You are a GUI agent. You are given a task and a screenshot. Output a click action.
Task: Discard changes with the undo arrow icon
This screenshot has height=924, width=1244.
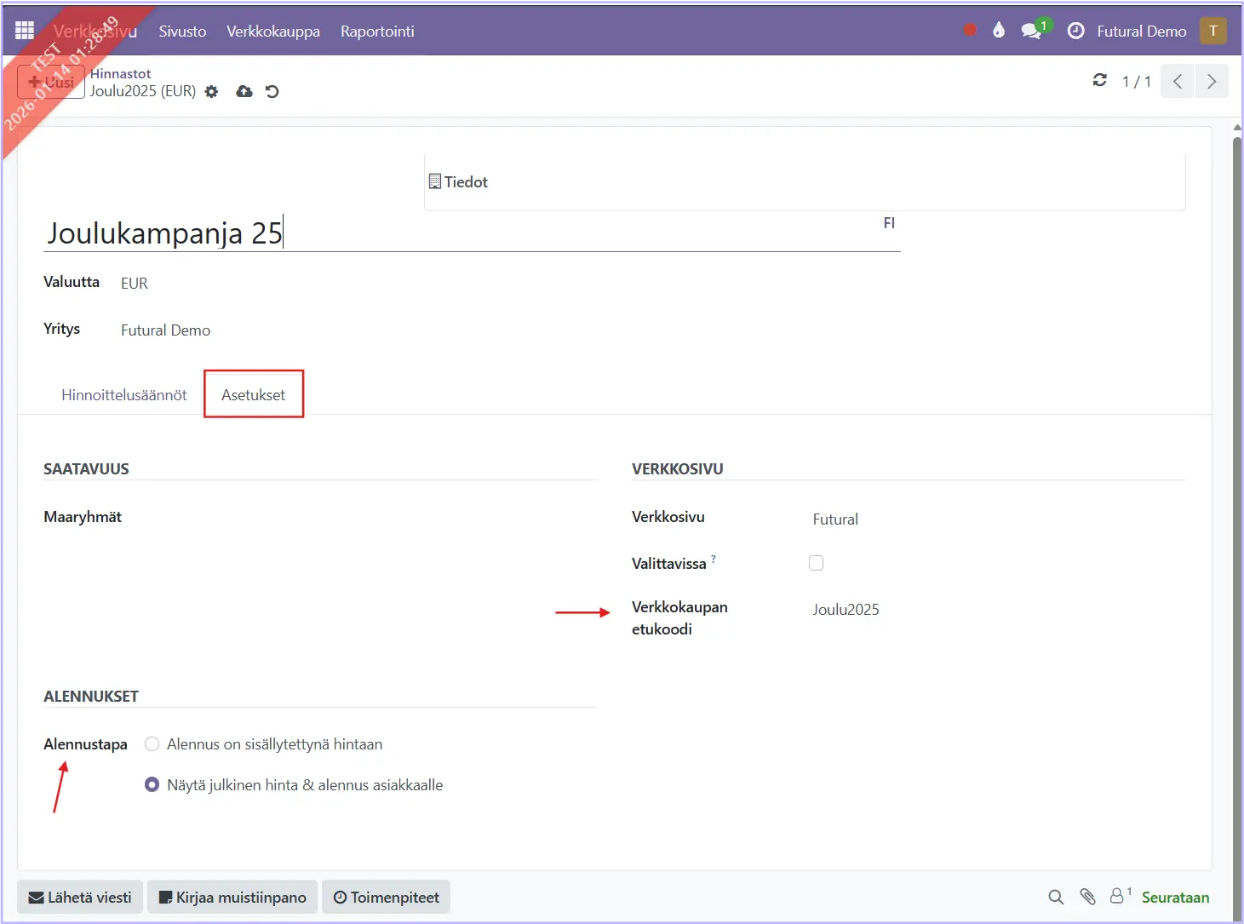[272, 92]
